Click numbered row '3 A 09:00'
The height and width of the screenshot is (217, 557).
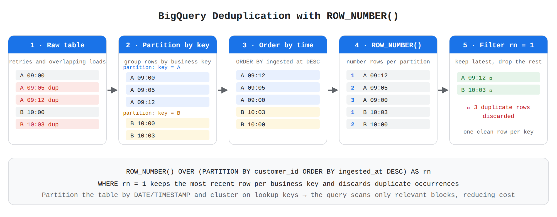[x=388, y=100]
